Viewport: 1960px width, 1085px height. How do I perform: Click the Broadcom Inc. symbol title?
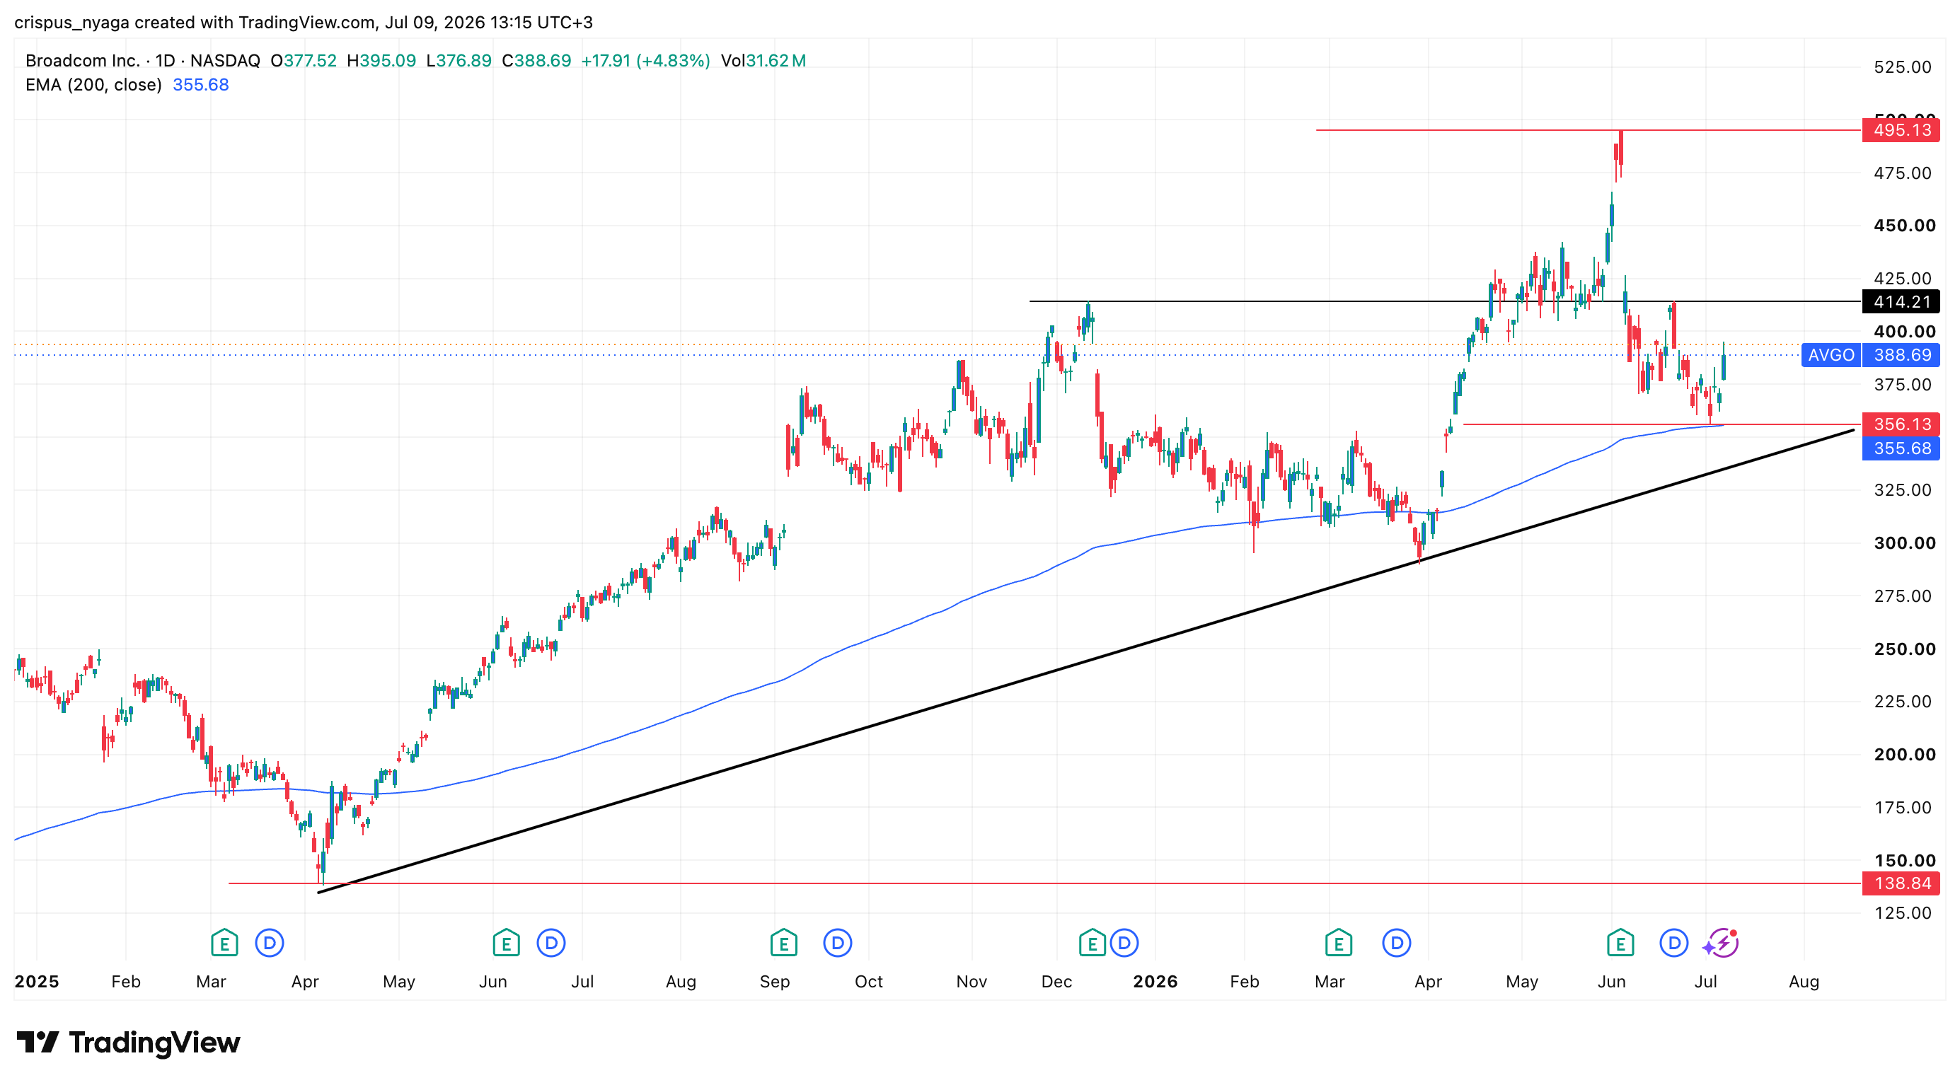82,61
